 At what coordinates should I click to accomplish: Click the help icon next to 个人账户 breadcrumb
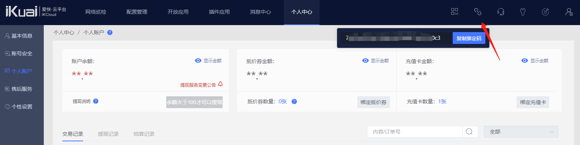(x=110, y=32)
